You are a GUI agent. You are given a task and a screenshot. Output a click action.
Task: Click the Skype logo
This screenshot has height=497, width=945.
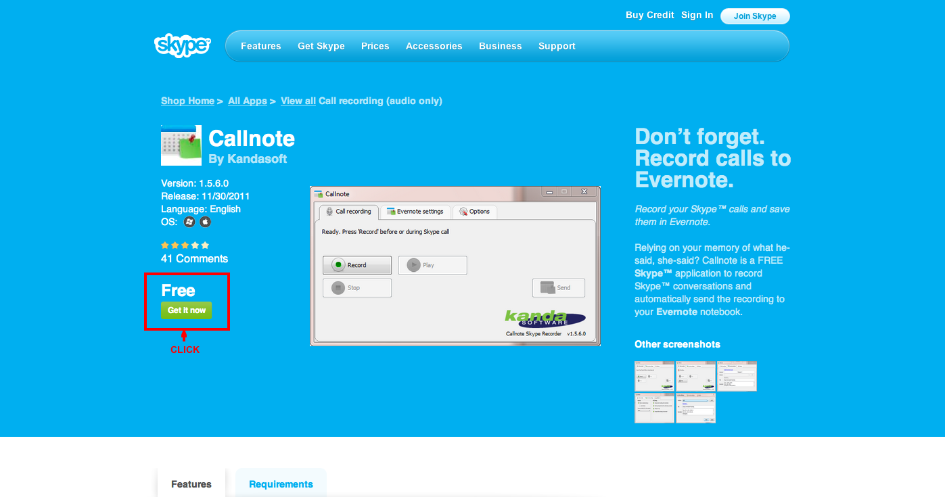pos(183,45)
